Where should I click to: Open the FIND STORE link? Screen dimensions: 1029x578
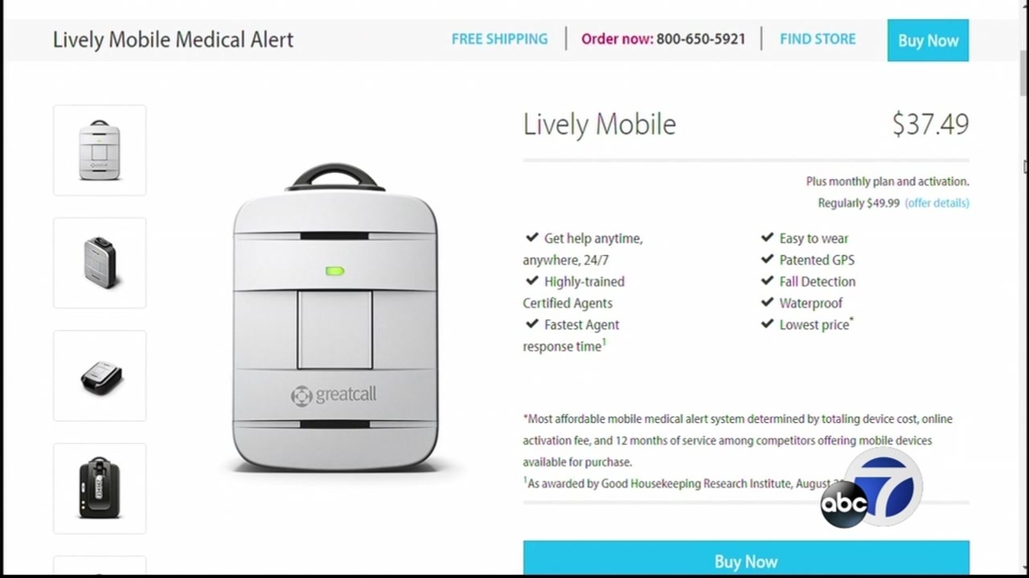pyautogui.click(x=818, y=39)
